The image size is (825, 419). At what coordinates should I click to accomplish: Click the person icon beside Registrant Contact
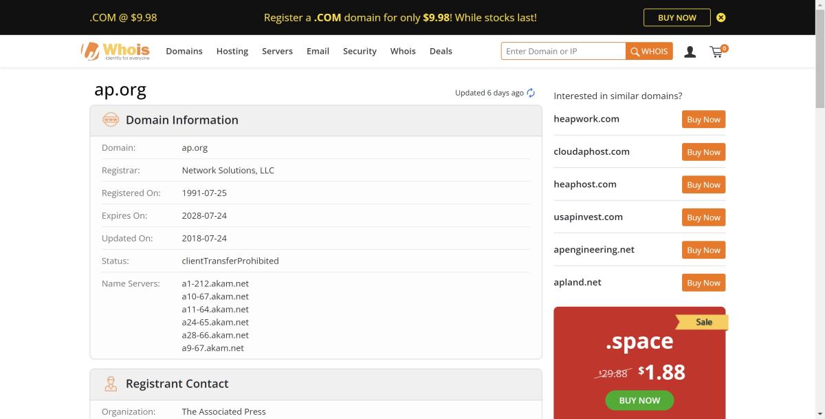(111, 383)
